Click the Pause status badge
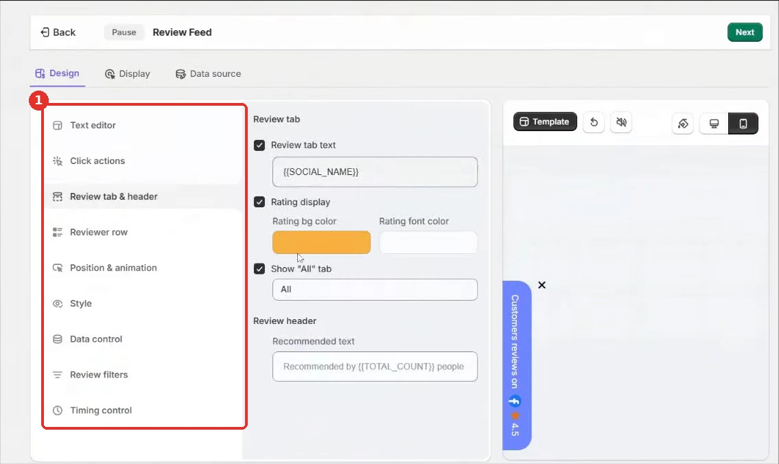 pos(124,32)
